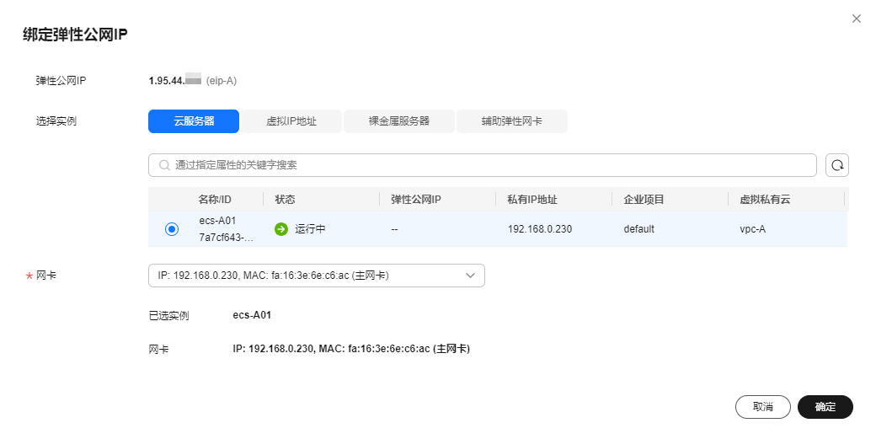Click the 192.168.0.230 private IP cell
Viewport: 876px width, 439px height.
(540, 229)
